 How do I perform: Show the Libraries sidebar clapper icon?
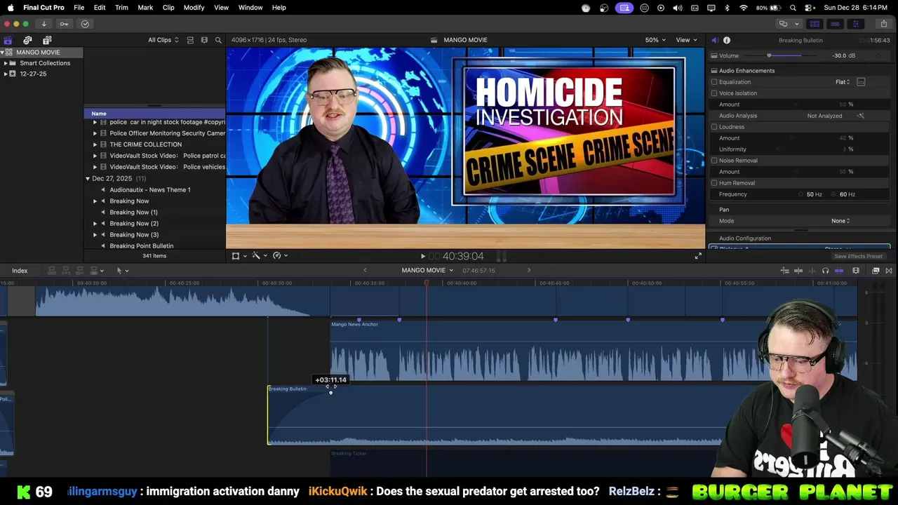8,40
